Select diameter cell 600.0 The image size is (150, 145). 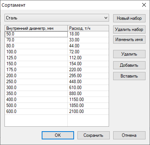pyautogui.click(x=36, y=111)
